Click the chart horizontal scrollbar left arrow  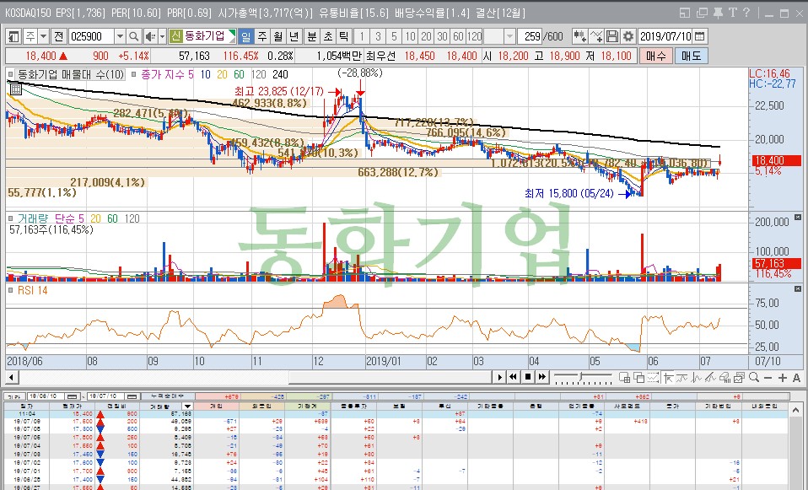coord(11,377)
